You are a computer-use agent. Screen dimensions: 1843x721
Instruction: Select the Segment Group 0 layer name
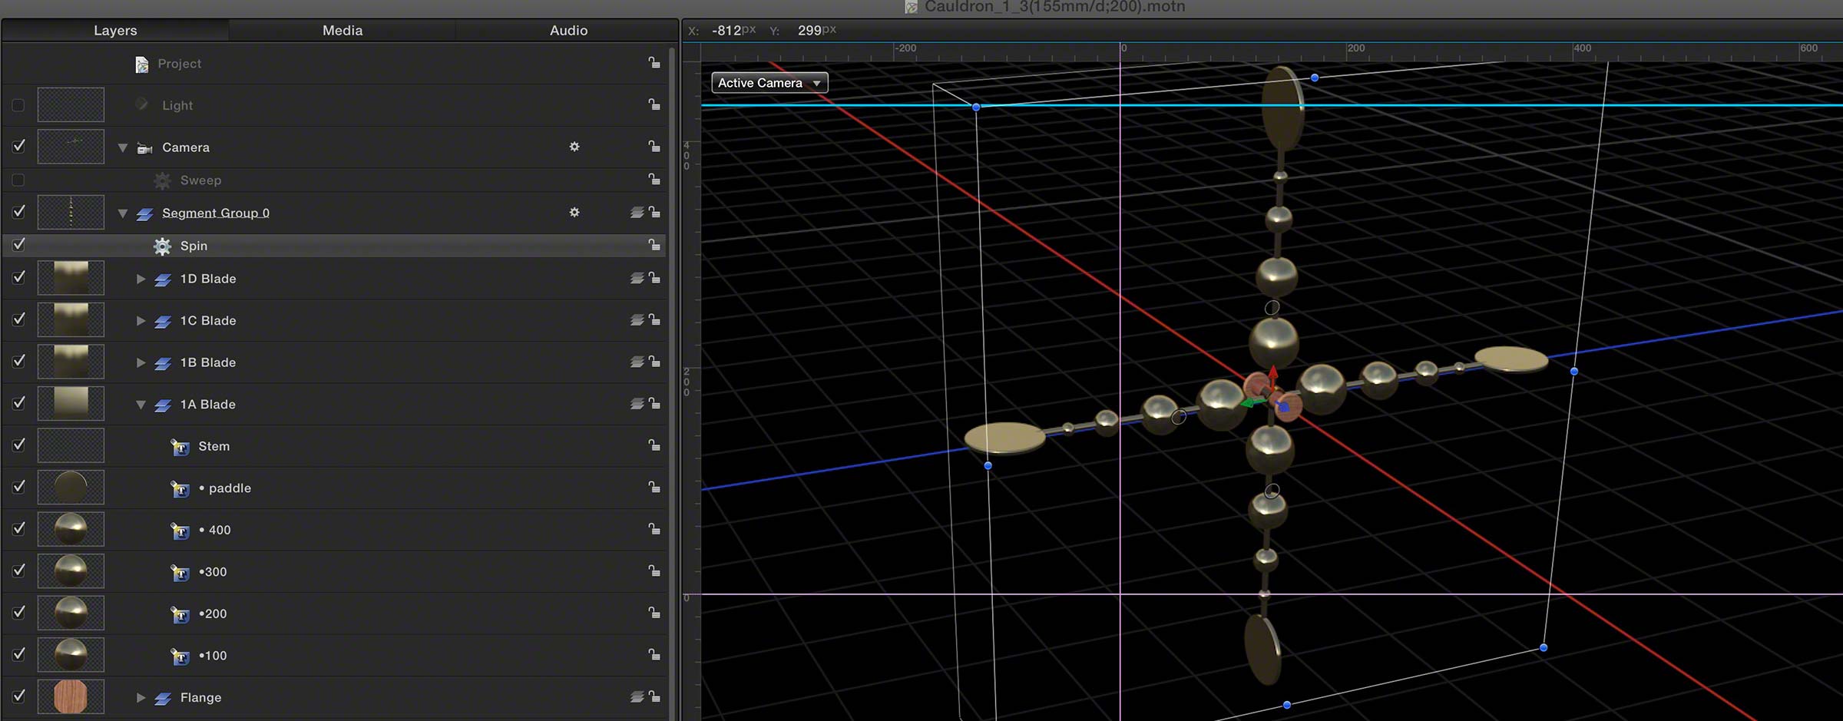tap(216, 213)
